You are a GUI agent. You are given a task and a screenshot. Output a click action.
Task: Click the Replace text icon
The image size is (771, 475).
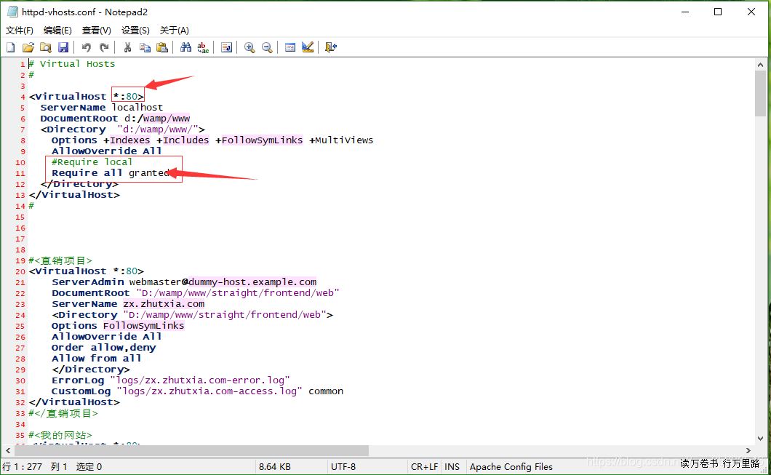click(204, 47)
